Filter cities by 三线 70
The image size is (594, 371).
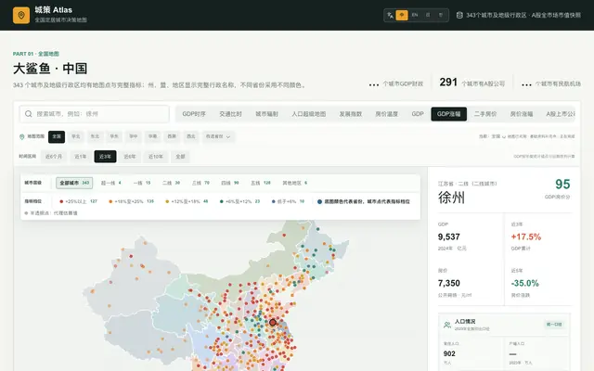[x=200, y=183]
